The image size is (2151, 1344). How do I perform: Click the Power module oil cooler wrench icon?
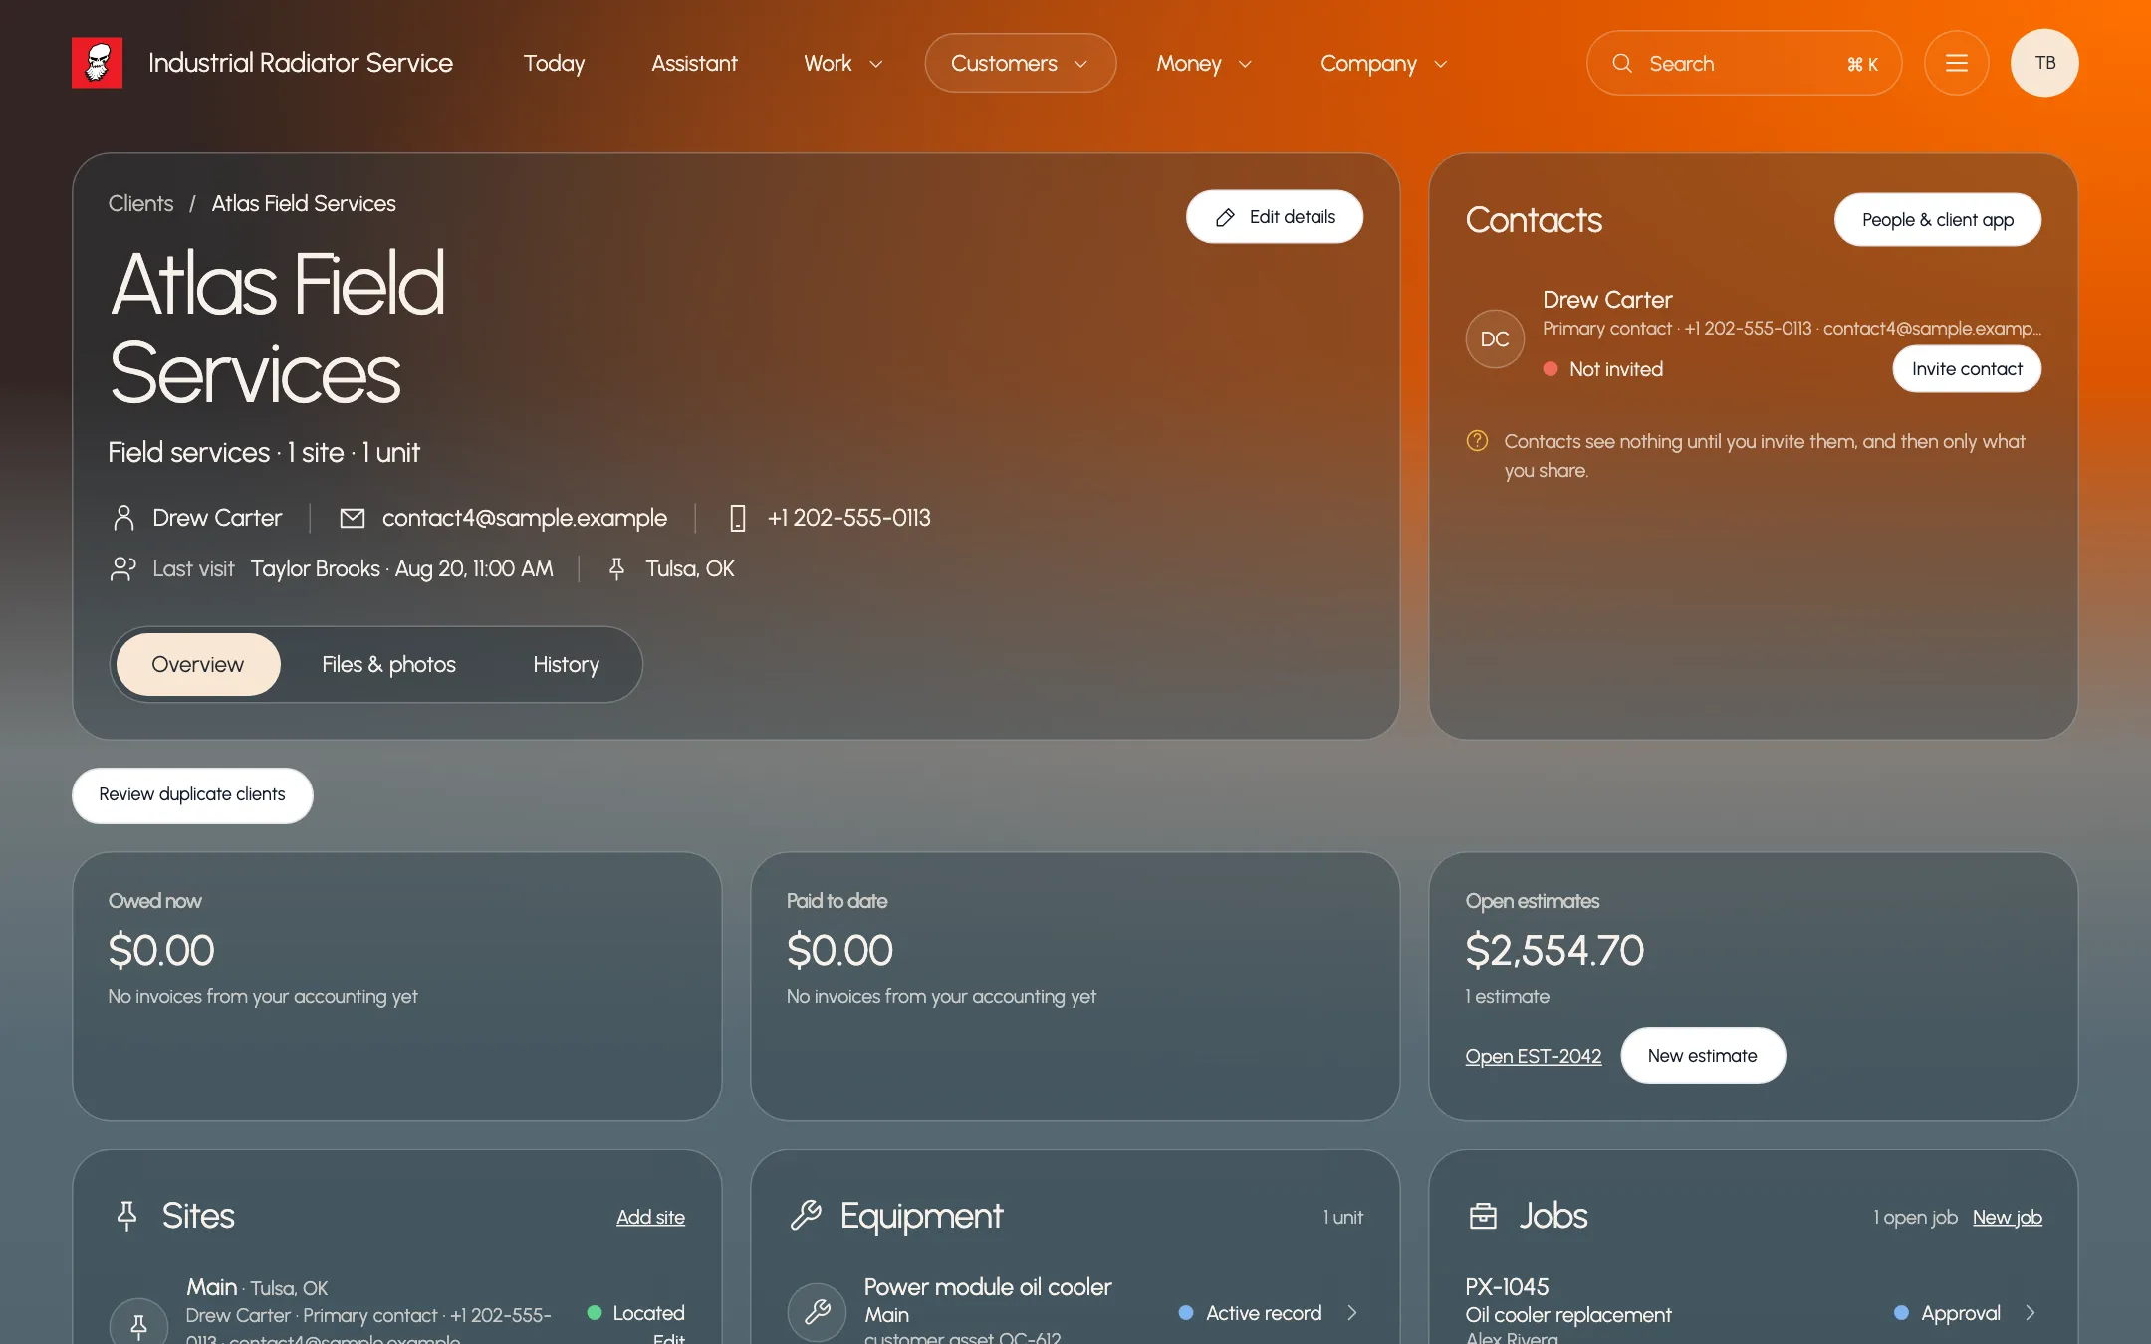point(817,1312)
